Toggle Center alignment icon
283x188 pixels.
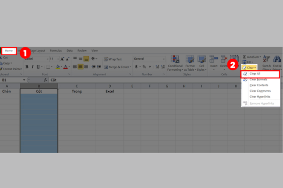coord(80,67)
